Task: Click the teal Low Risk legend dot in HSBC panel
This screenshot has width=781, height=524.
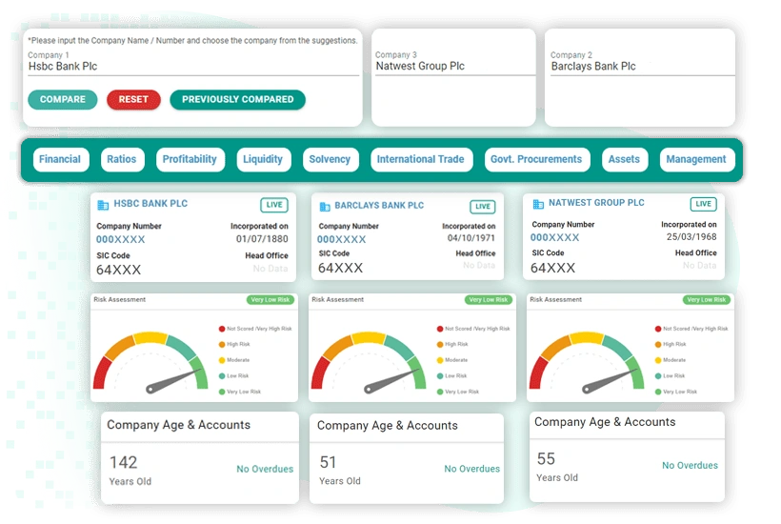Action: tap(222, 376)
